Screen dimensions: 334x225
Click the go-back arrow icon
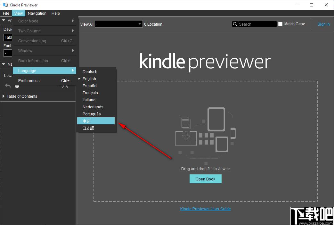[8, 86]
